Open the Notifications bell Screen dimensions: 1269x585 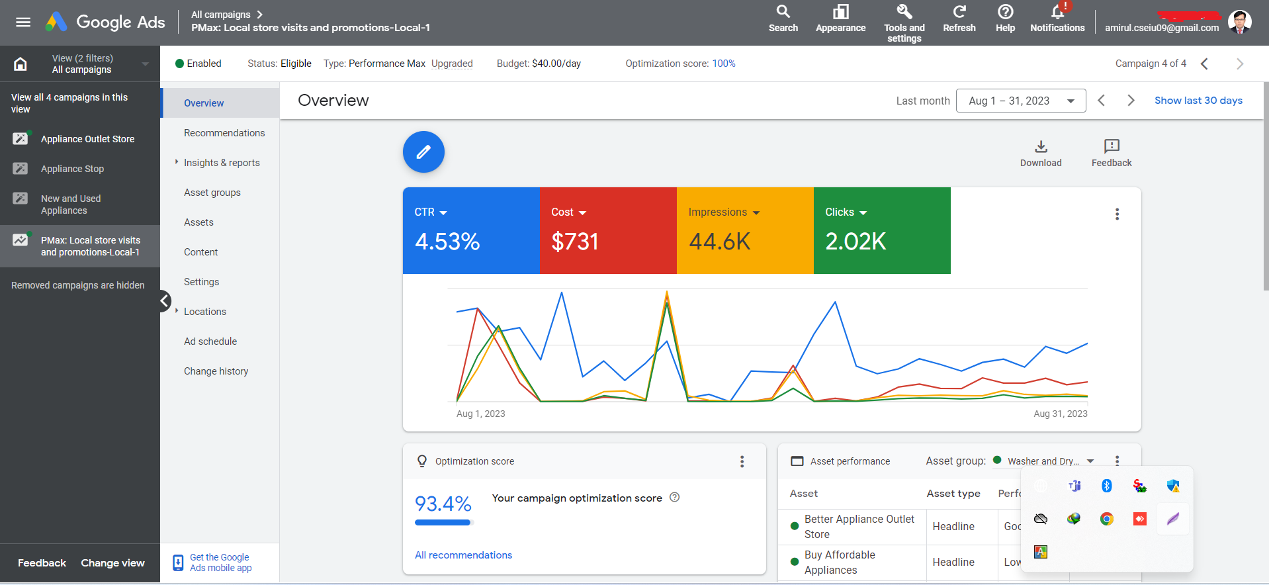1057,19
